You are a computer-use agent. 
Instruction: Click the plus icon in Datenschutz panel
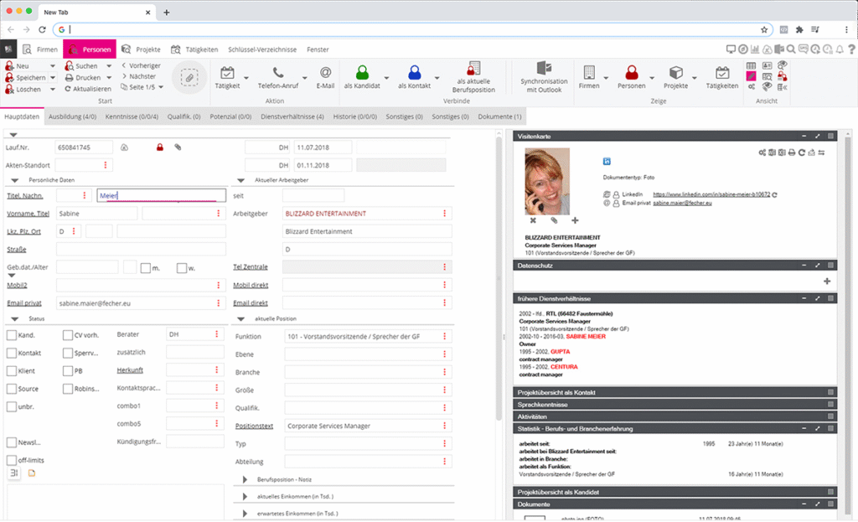click(827, 282)
